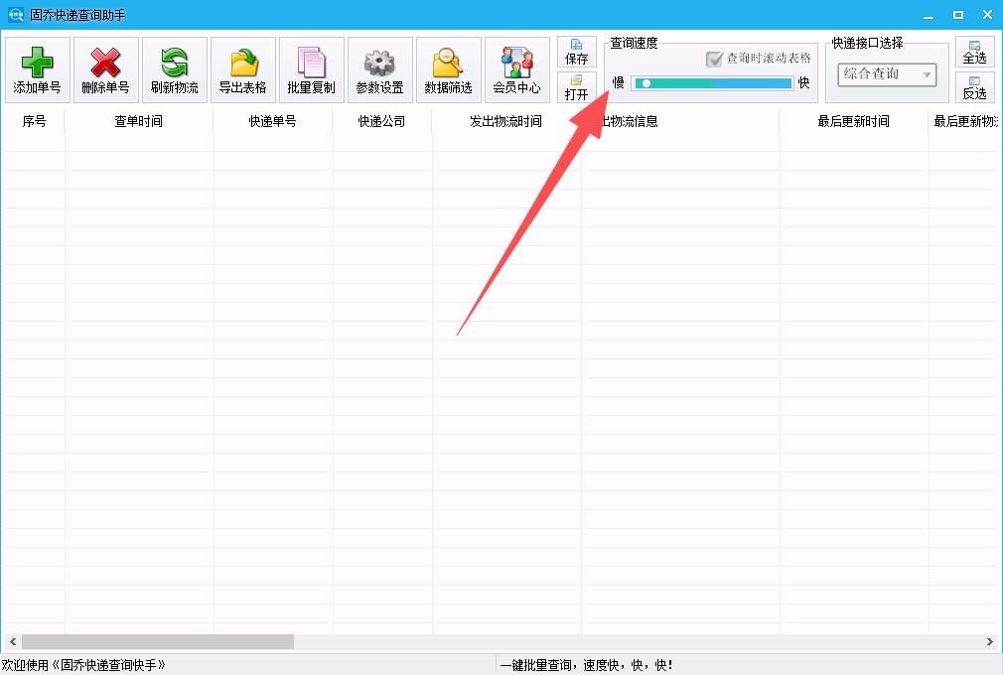Click the query speed slider bar
The height and width of the screenshot is (675, 1003).
pos(713,83)
